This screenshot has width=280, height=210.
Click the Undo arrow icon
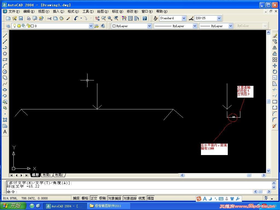[x=76, y=18]
